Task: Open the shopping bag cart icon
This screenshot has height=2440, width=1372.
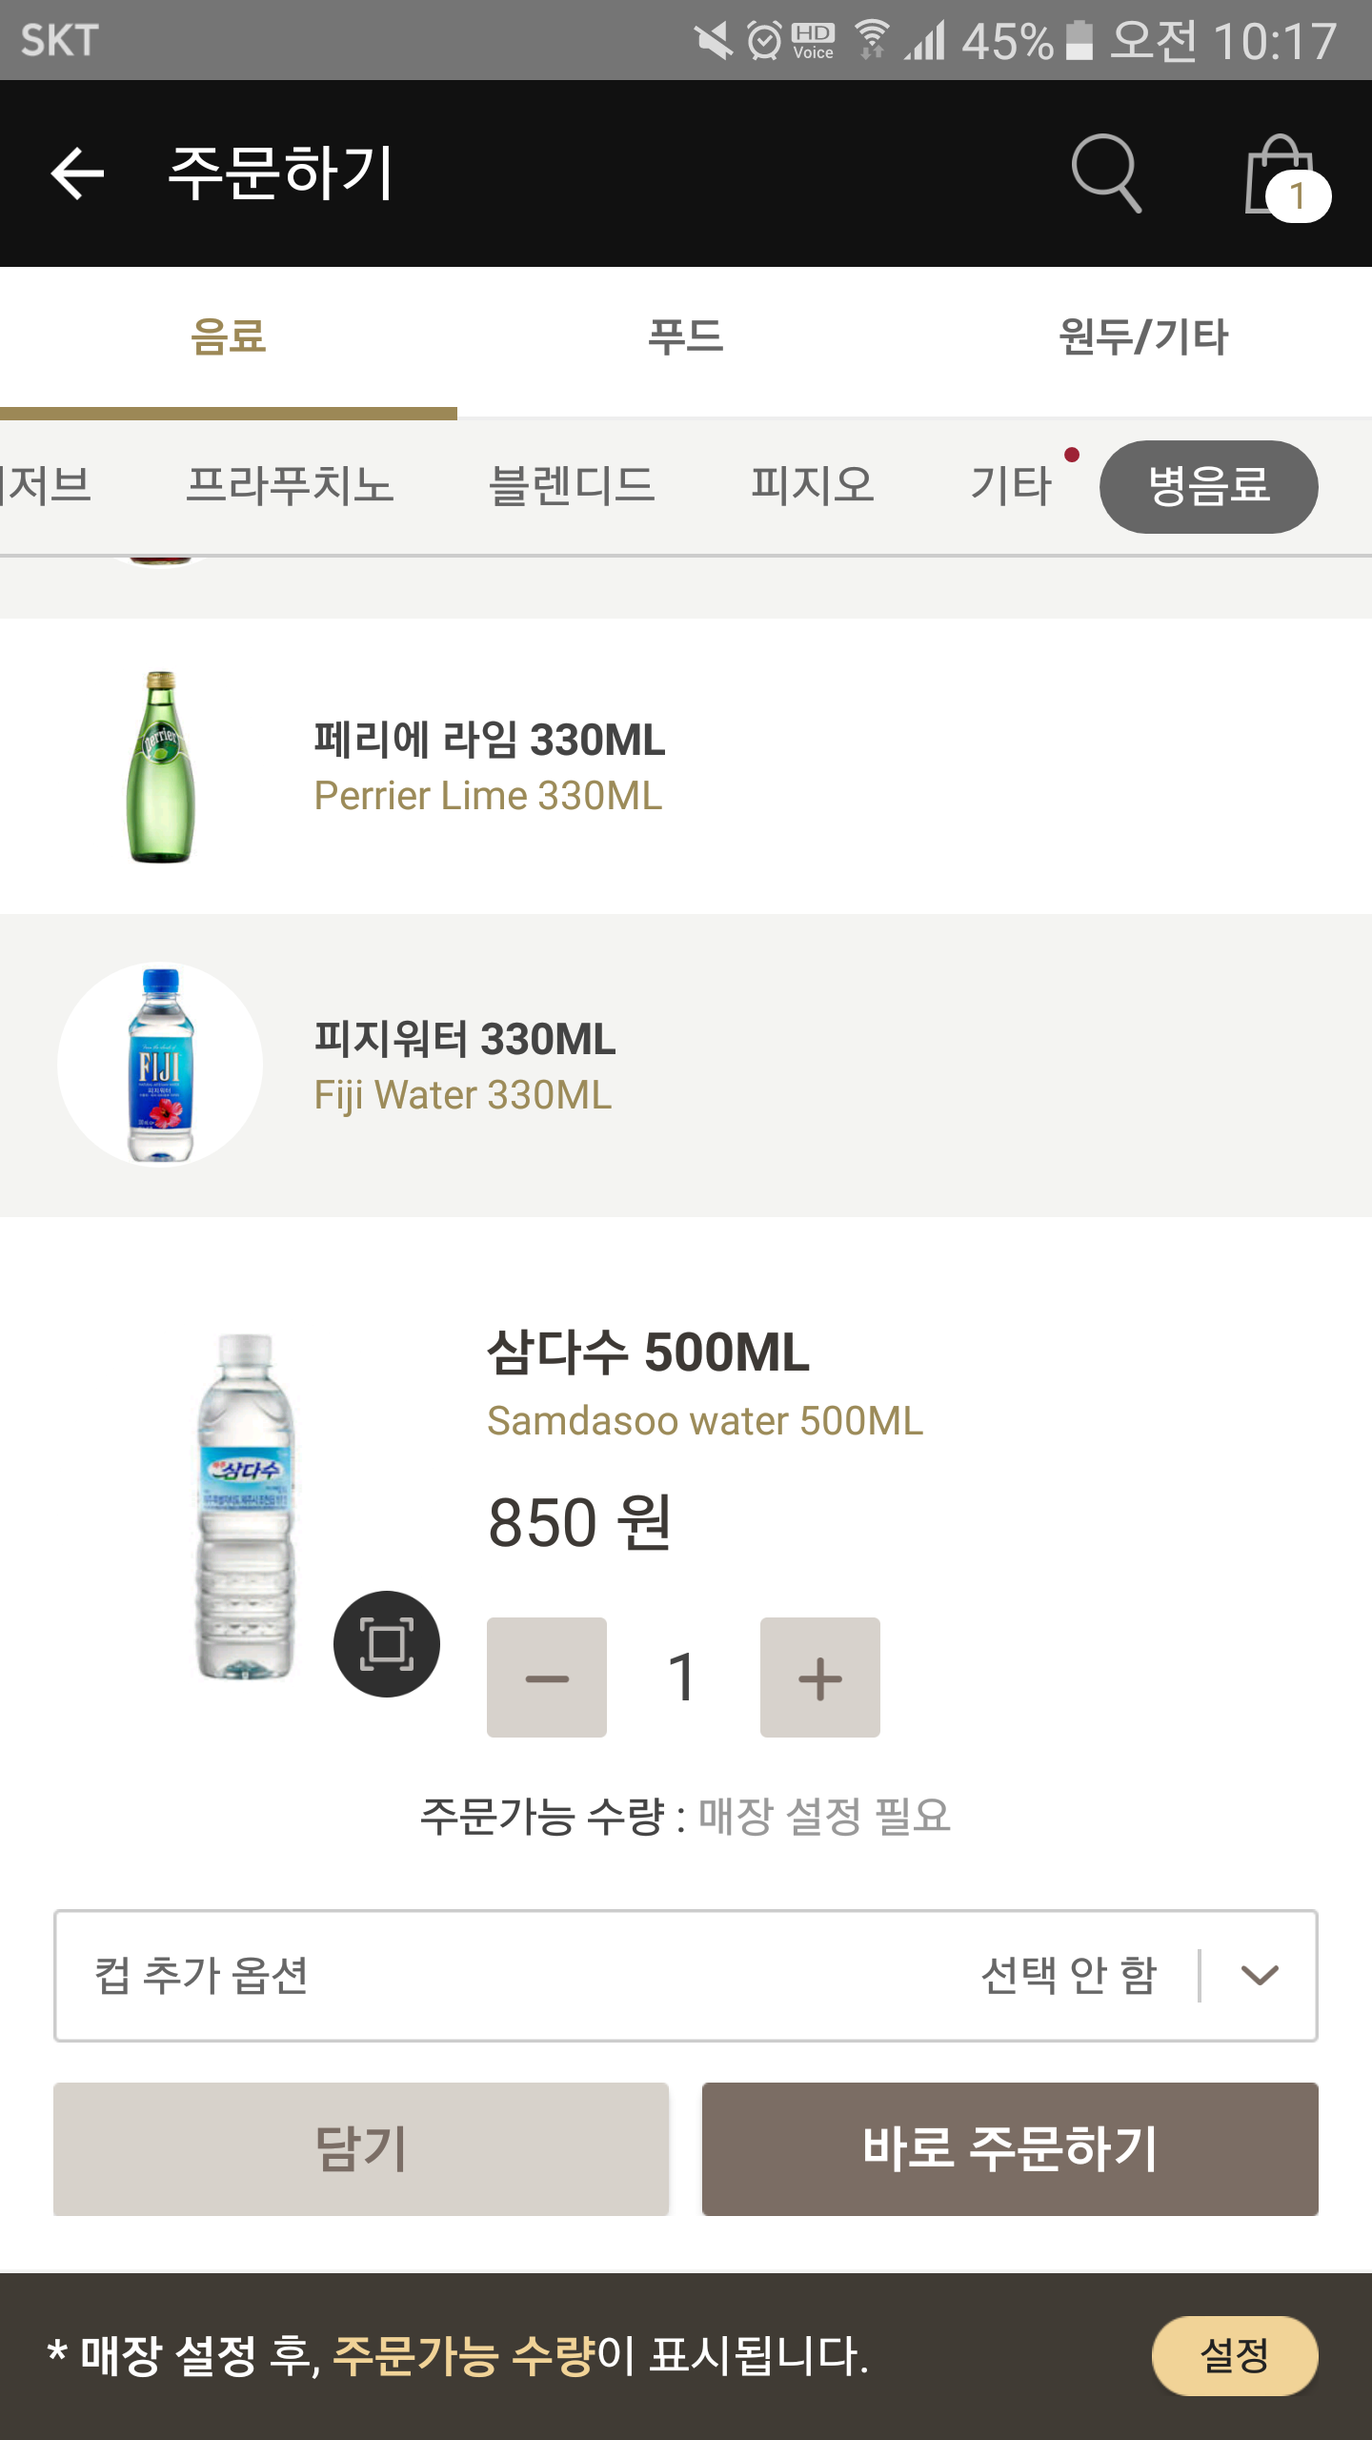Action: click(1283, 177)
